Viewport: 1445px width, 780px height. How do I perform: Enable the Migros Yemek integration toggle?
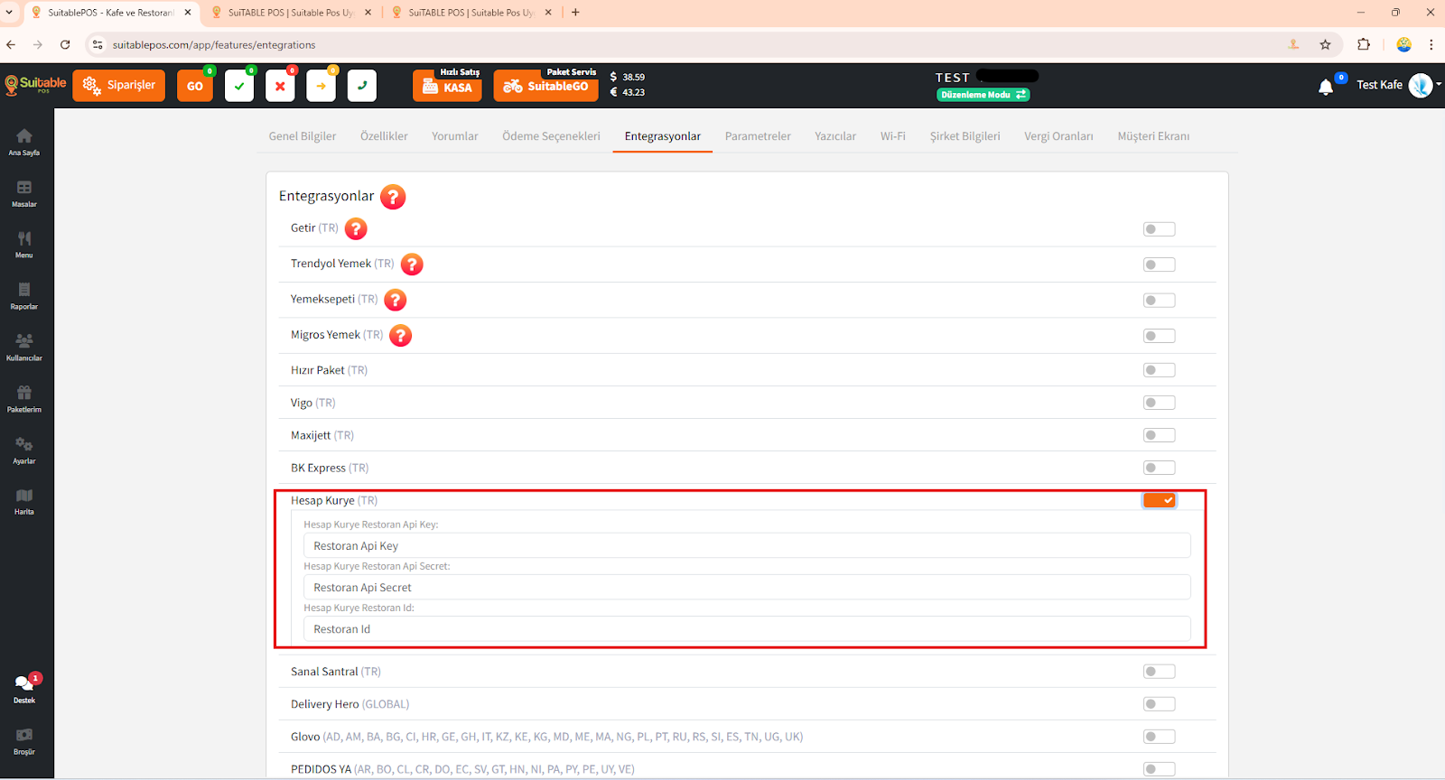1159,336
